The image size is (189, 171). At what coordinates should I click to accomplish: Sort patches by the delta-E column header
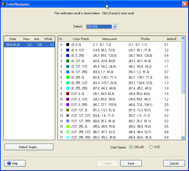(172, 39)
